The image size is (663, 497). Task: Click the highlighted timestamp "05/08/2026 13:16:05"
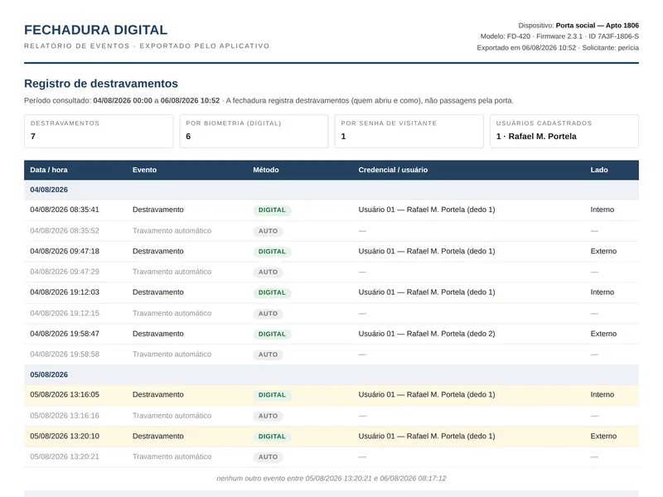65,395
